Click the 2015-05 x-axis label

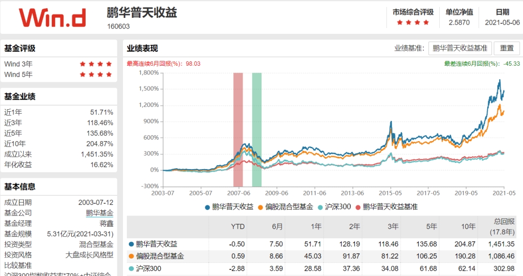[390, 193]
